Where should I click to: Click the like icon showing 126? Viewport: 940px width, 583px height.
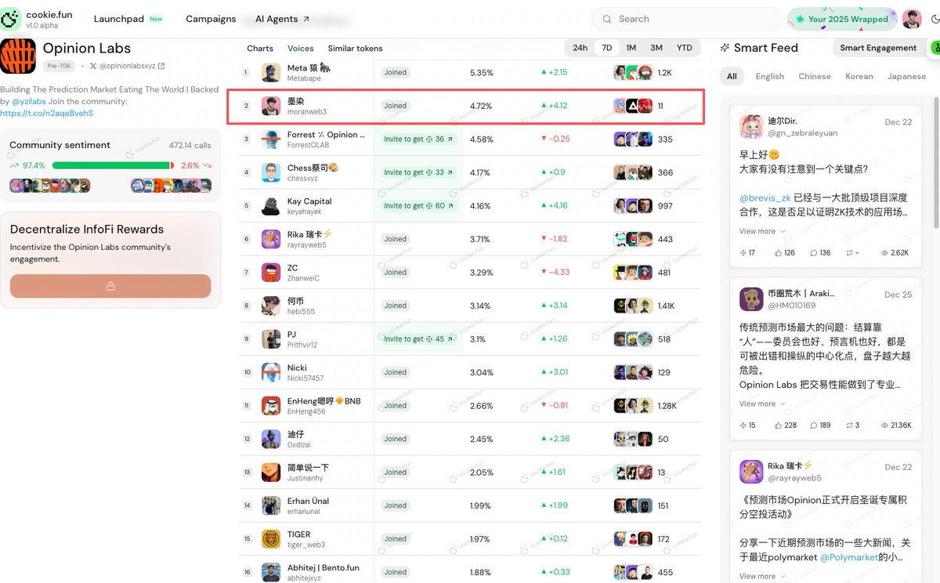coord(779,253)
